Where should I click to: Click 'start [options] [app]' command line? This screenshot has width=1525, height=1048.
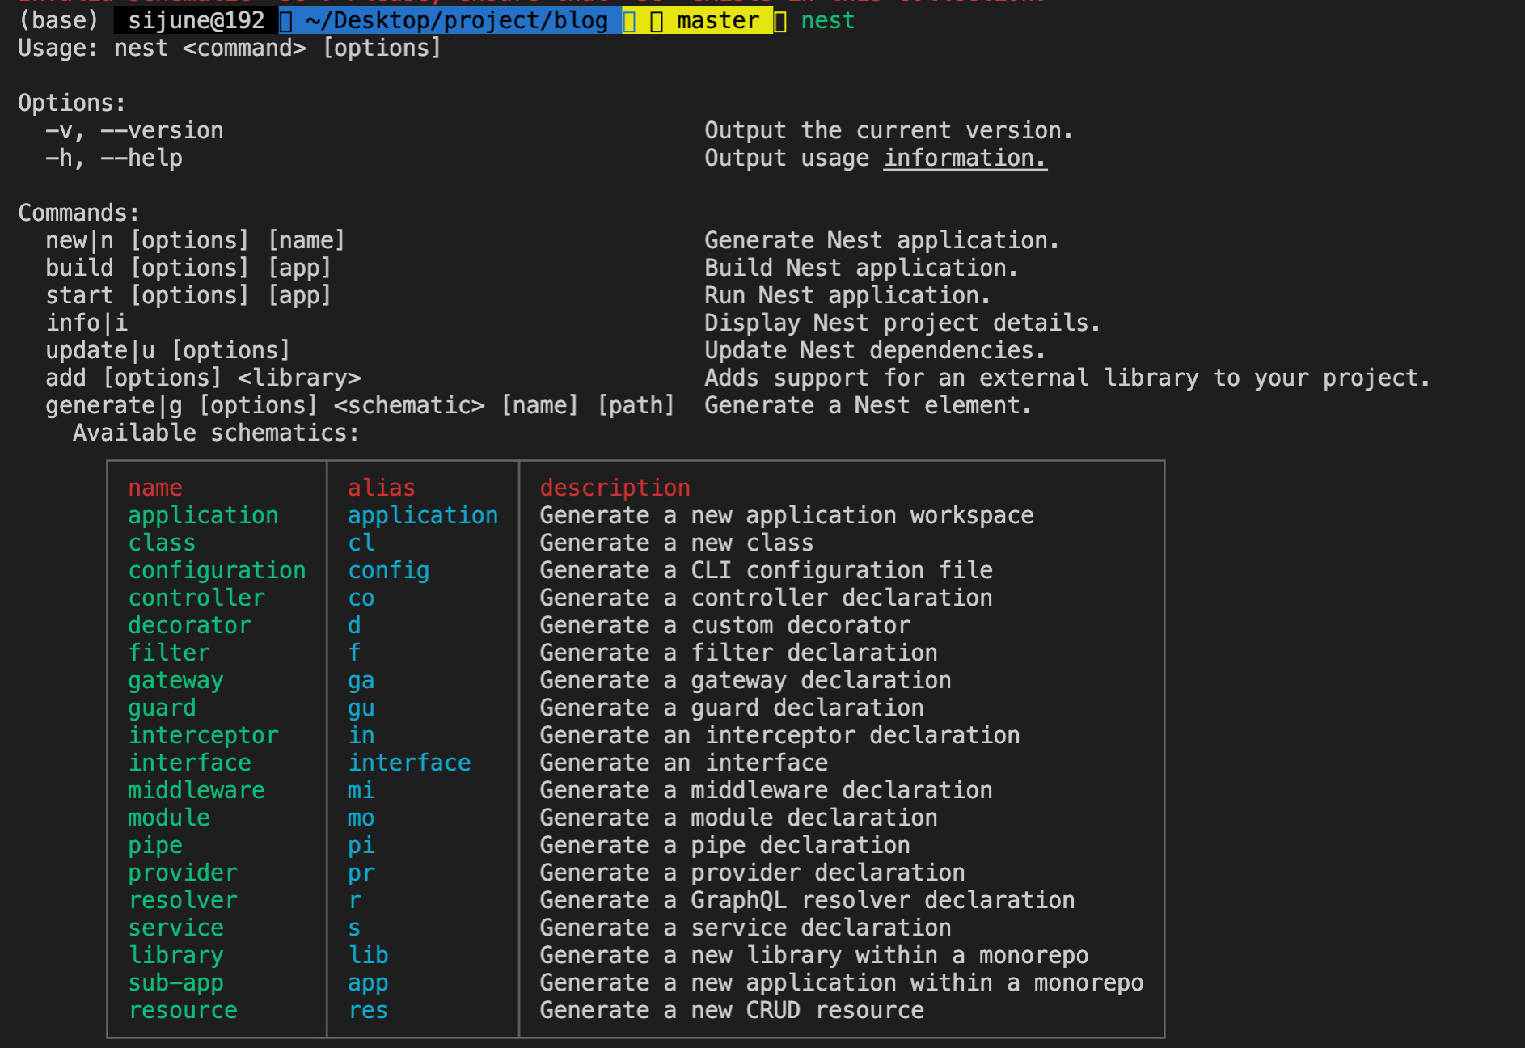point(188,295)
